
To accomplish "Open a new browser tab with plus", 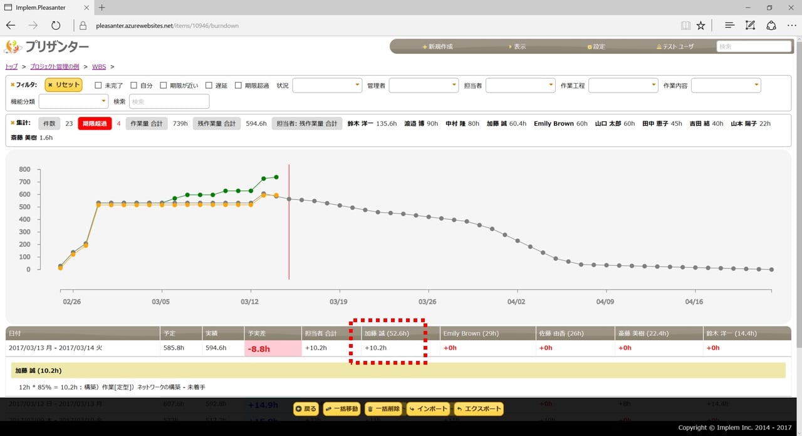I will tap(102, 8).
